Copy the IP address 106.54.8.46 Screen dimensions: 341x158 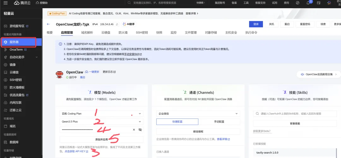pyautogui.click(x=117, y=24)
